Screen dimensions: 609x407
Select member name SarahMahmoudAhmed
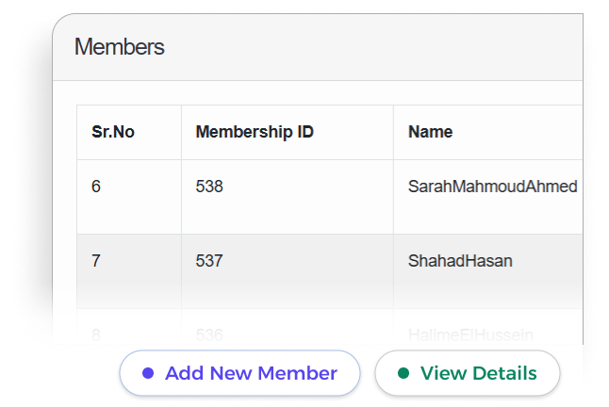[x=492, y=187]
